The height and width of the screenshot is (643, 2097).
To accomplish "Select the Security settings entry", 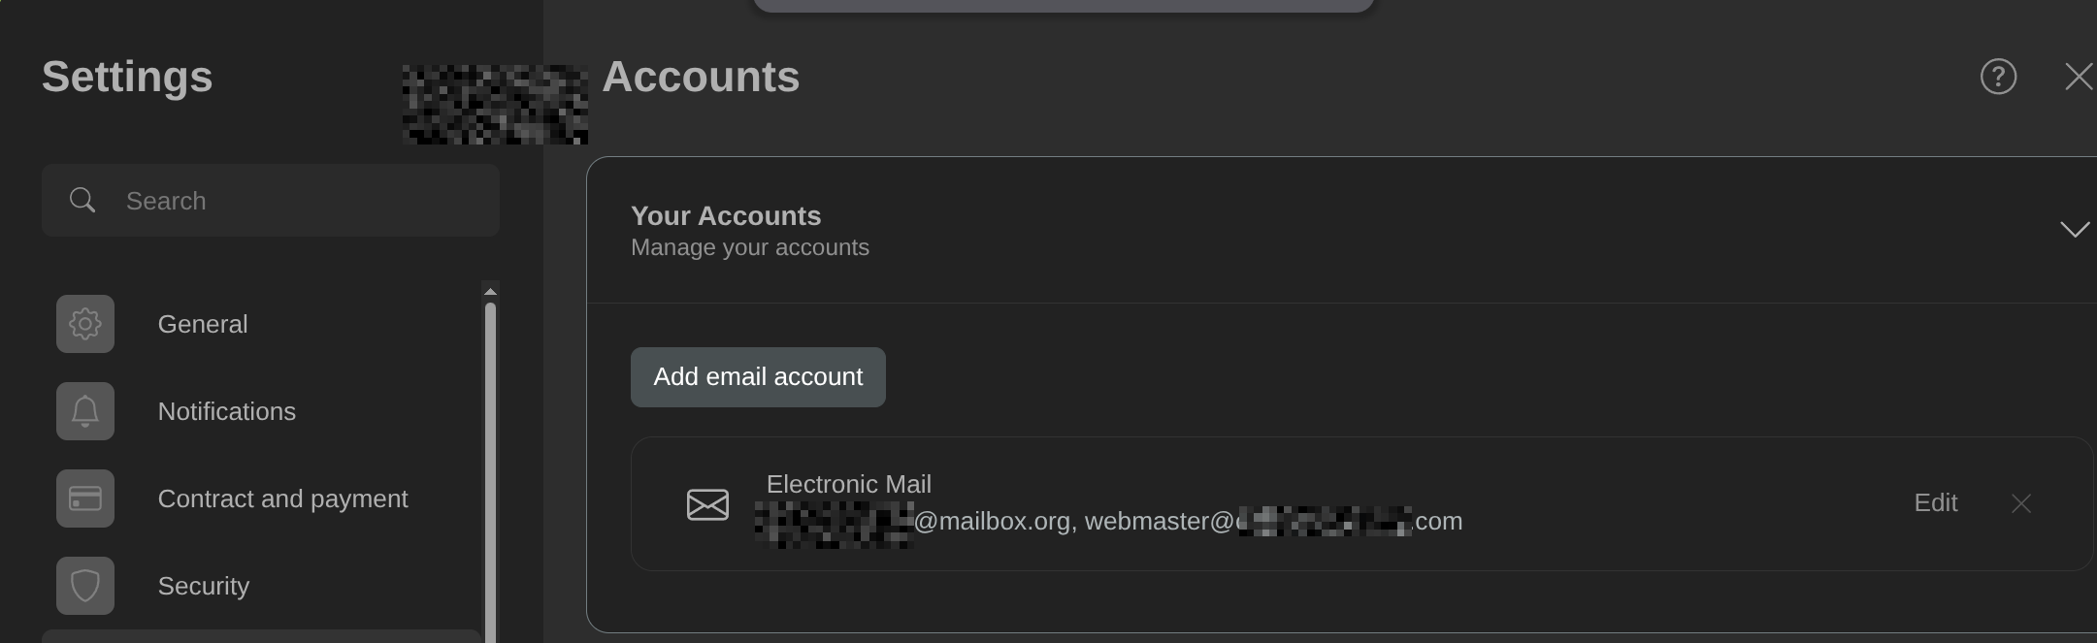I will tap(204, 586).
